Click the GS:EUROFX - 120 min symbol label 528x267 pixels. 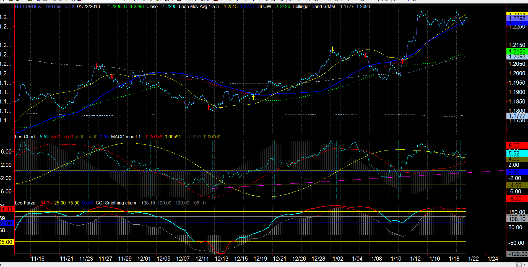point(38,6)
